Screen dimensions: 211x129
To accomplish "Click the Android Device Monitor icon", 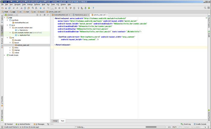I will [x=89, y=8].
